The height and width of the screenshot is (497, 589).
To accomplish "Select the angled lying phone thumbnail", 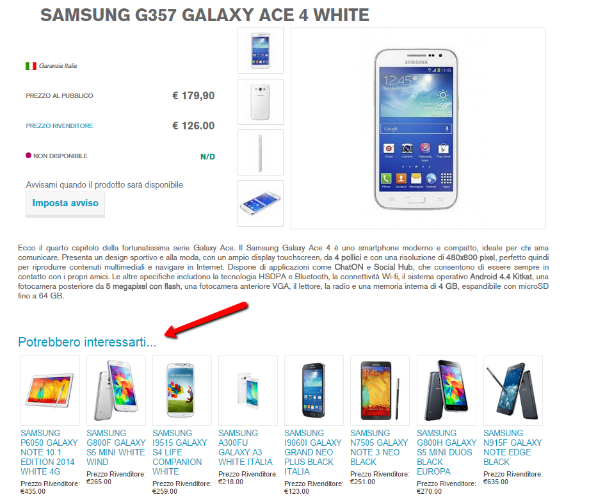I will tap(261, 203).
